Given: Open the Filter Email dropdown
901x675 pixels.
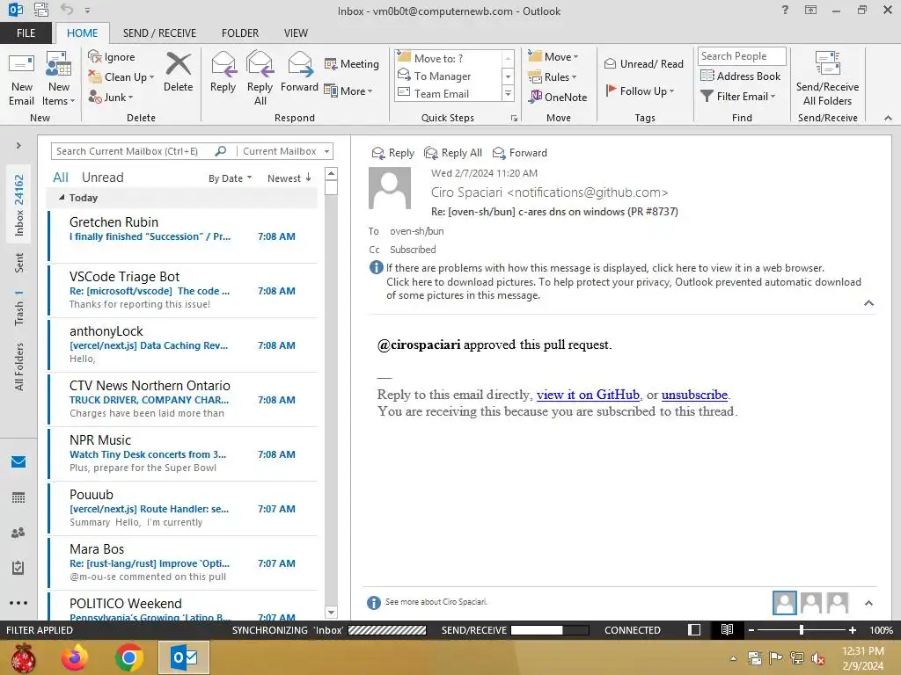Looking at the screenshot, I should pos(738,97).
